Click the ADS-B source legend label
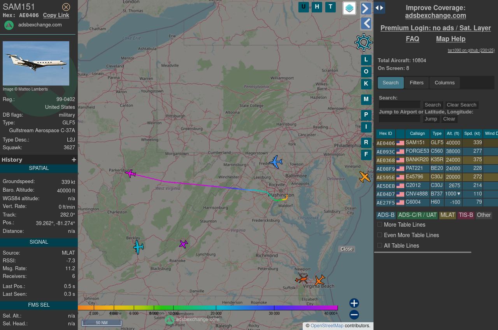This screenshot has width=498, height=330. click(386, 215)
